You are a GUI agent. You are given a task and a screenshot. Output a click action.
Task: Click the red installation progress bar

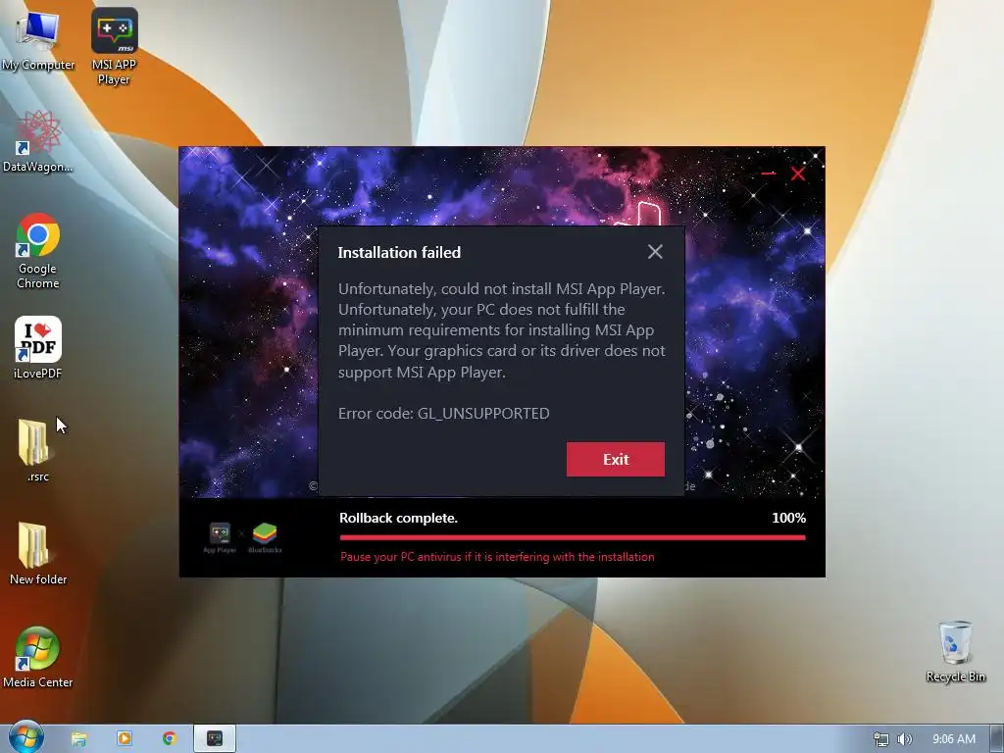(x=573, y=538)
